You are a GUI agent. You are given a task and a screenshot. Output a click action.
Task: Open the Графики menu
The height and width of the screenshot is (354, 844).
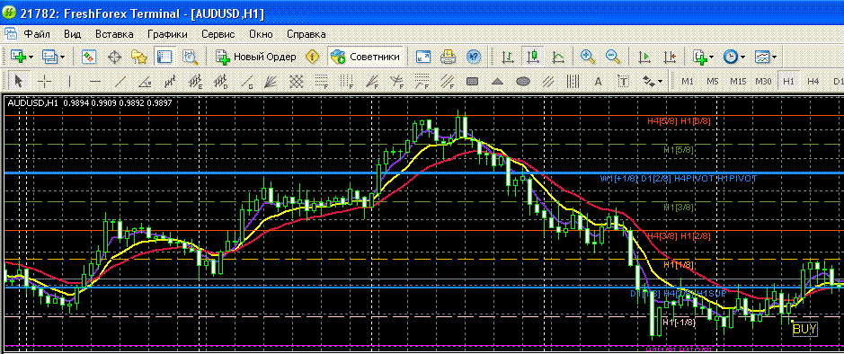click(167, 34)
